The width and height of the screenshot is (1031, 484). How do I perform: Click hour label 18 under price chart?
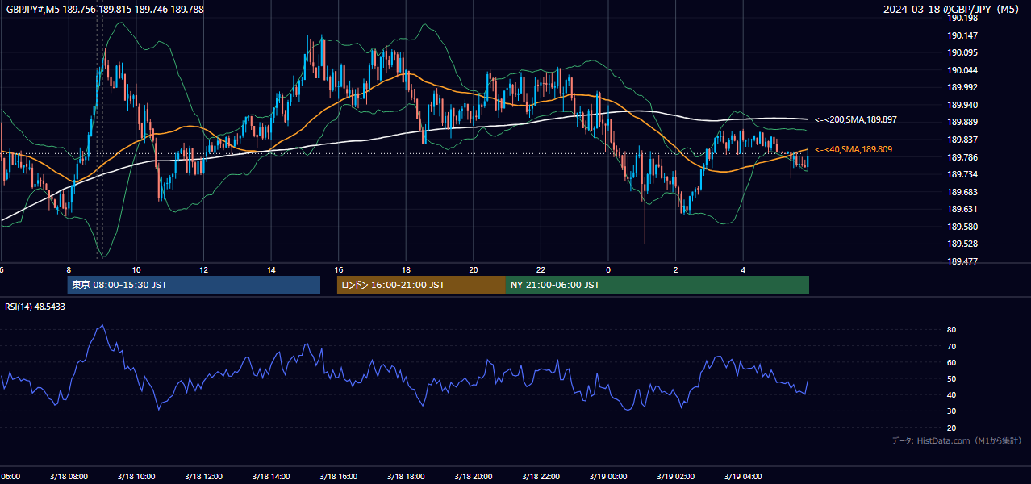tap(406, 269)
